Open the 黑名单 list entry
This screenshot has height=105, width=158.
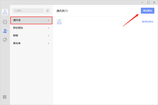tap(31, 43)
